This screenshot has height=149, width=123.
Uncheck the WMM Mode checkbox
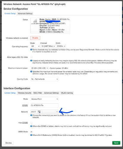point(31,132)
